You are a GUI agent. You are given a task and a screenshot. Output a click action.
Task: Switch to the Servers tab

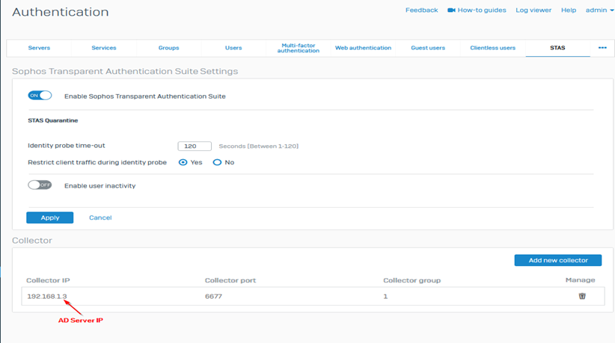(x=39, y=48)
